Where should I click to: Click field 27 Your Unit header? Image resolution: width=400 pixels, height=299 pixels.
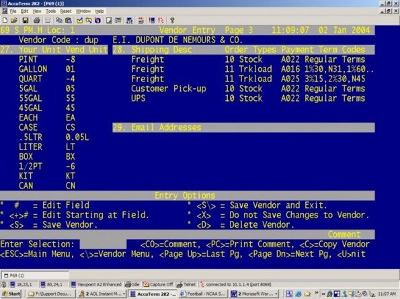[54, 50]
